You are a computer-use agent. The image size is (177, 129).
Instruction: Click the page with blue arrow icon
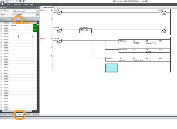click(x=18, y=19)
